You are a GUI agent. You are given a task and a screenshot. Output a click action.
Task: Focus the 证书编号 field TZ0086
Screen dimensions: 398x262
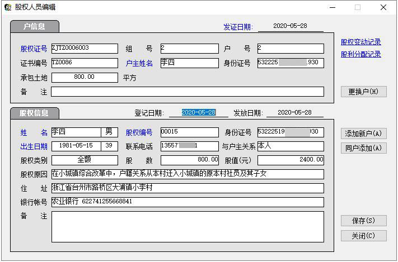(x=85, y=63)
